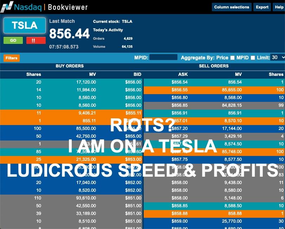This screenshot has height=229, width=285.
Task: Select the orange $856.55 ask row
Action: tap(214, 90)
